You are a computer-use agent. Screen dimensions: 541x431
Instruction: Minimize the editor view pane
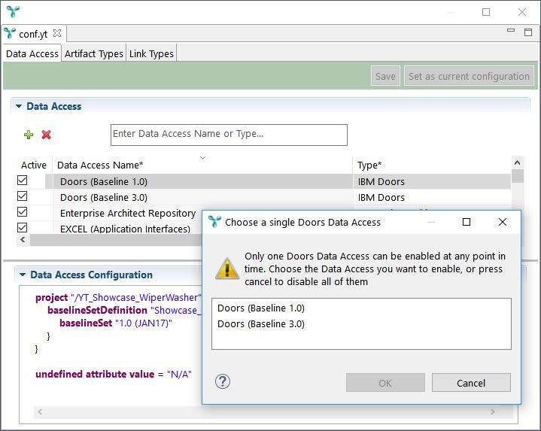point(511,32)
